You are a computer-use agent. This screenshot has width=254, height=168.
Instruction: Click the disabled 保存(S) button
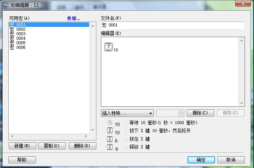(x=231, y=113)
